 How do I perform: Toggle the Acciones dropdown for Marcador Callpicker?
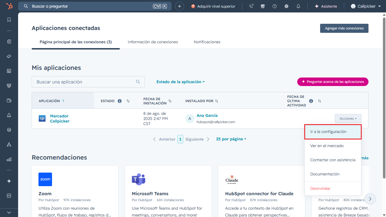[348, 119]
